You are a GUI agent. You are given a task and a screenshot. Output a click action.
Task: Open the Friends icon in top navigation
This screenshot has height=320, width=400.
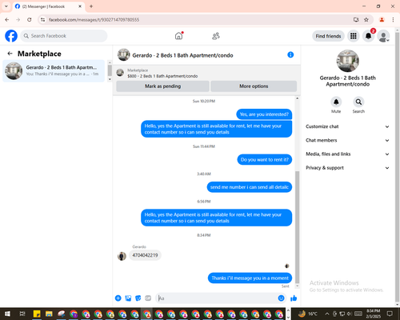(x=216, y=36)
